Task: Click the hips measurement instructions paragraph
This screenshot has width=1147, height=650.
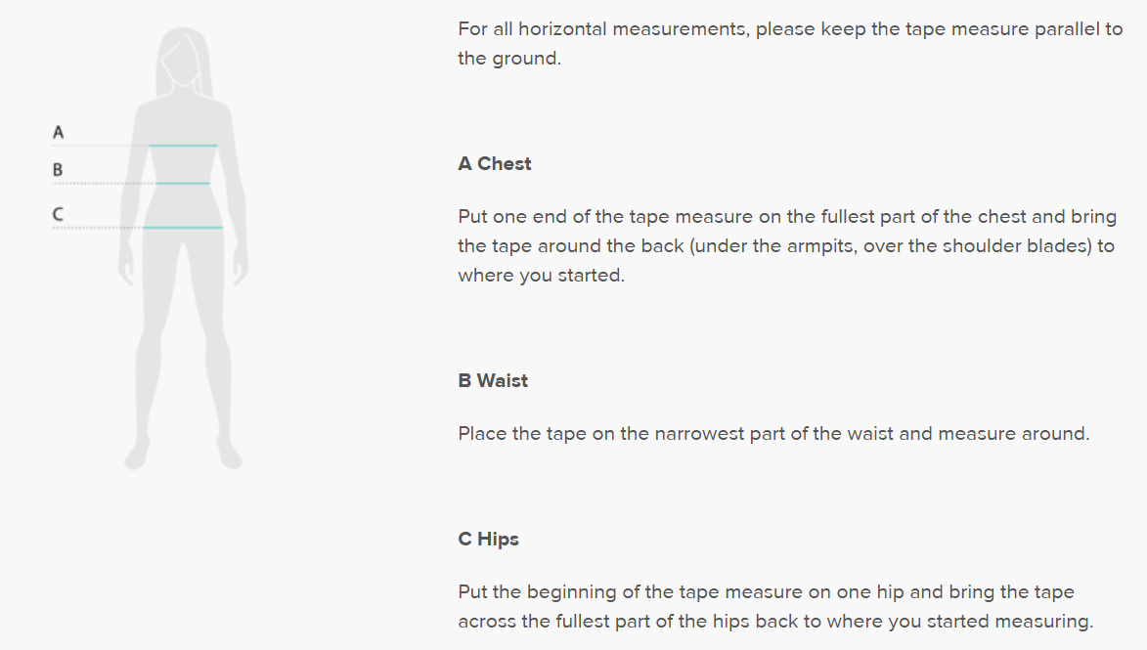Action: tap(774, 607)
